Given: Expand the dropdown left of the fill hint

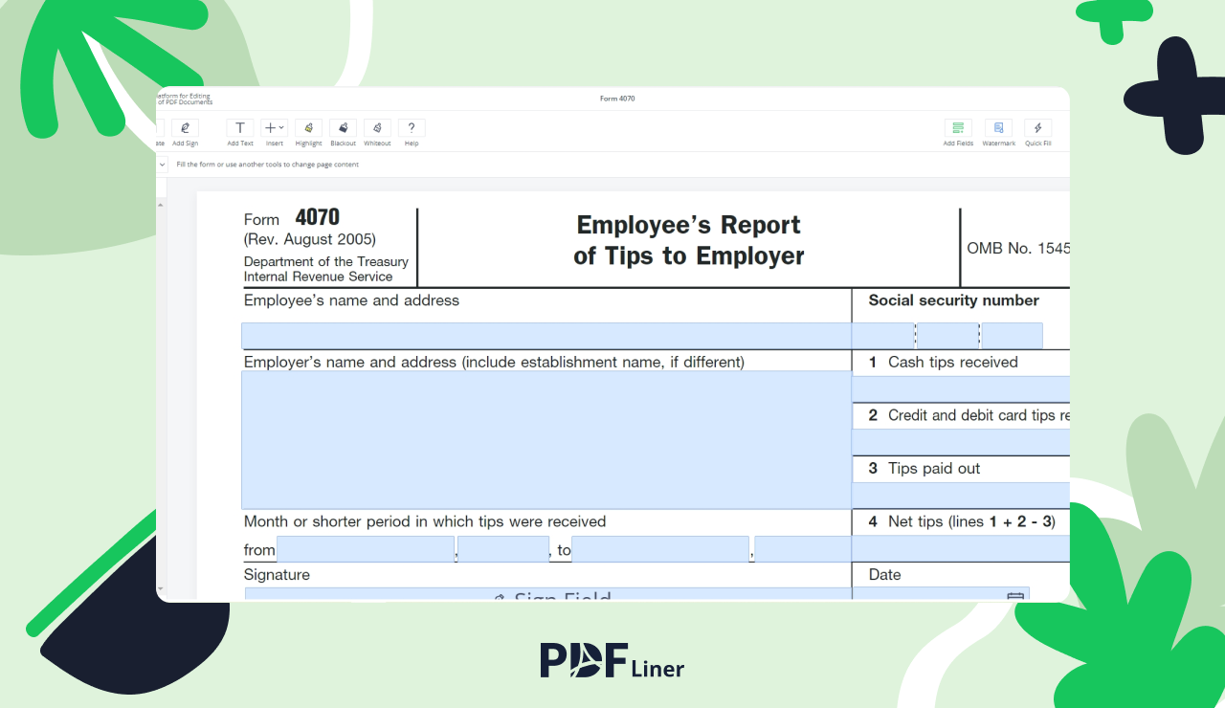Looking at the screenshot, I should click(x=162, y=165).
